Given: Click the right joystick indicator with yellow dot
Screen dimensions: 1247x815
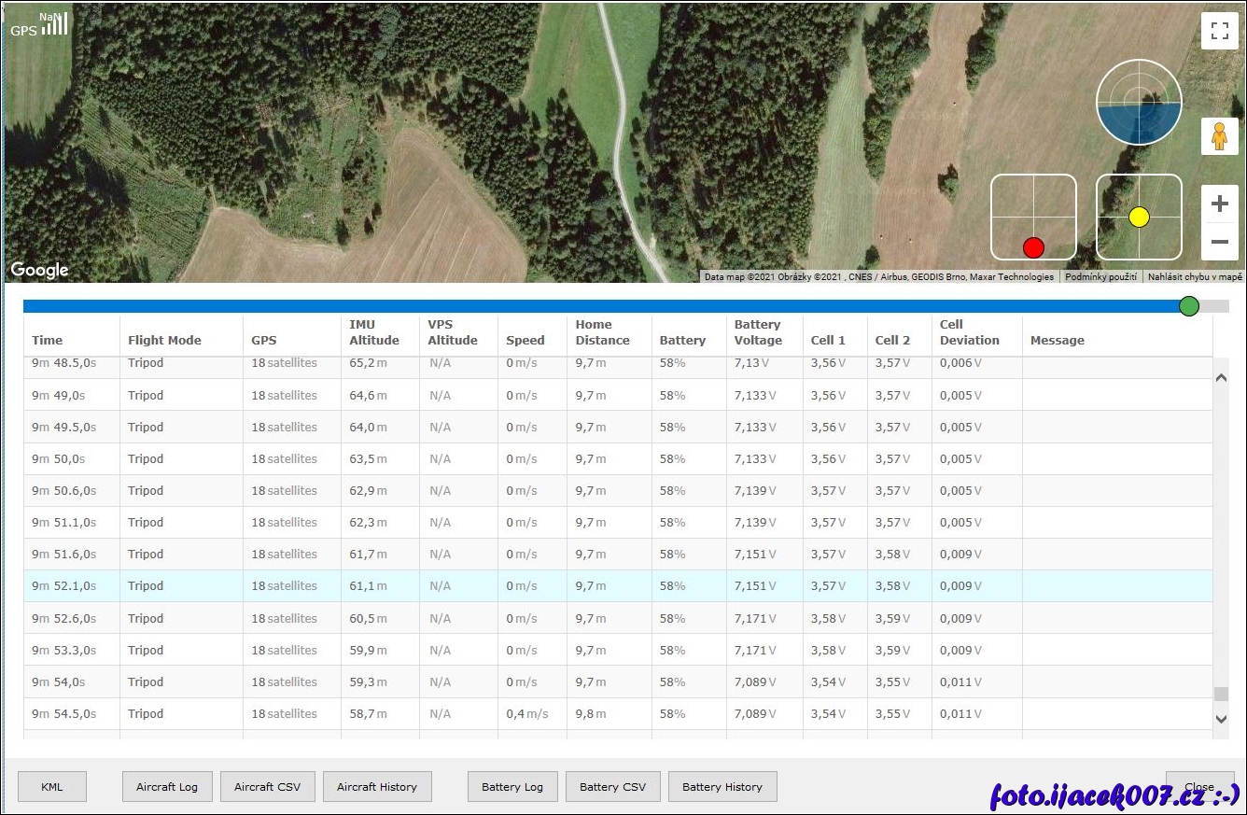Looking at the screenshot, I should click(1139, 218).
